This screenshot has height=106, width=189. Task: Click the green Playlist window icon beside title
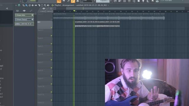coord(53,5)
